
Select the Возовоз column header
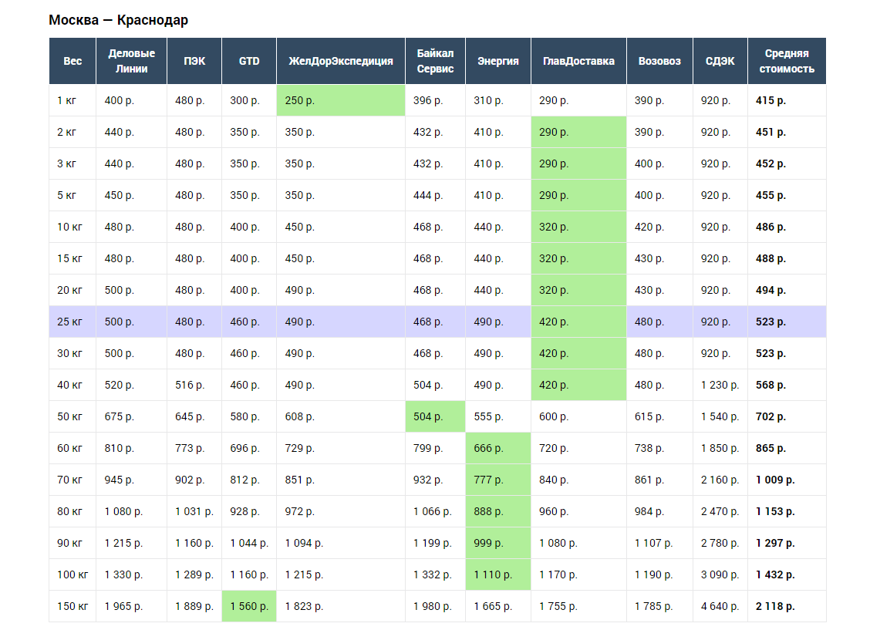[659, 61]
